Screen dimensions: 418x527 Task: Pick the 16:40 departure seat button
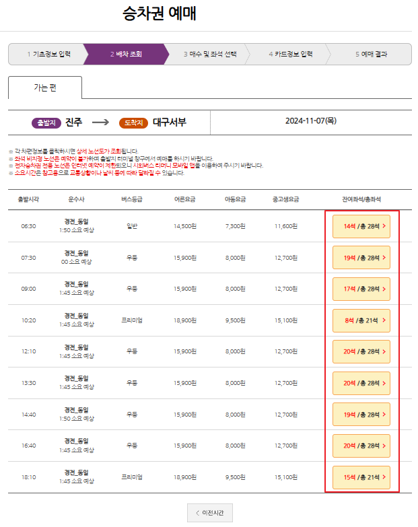coord(361,446)
